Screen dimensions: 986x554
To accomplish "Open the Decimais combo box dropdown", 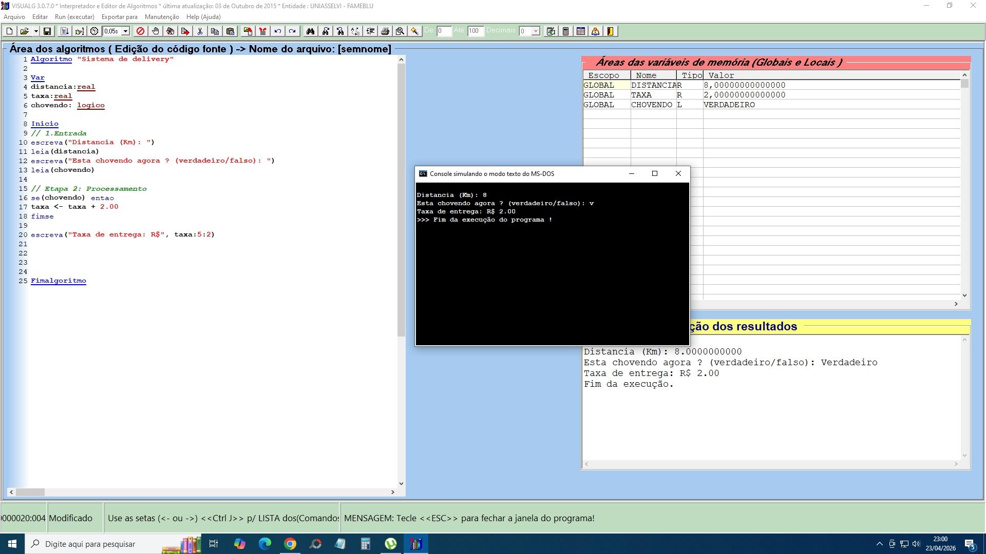I will point(536,31).
